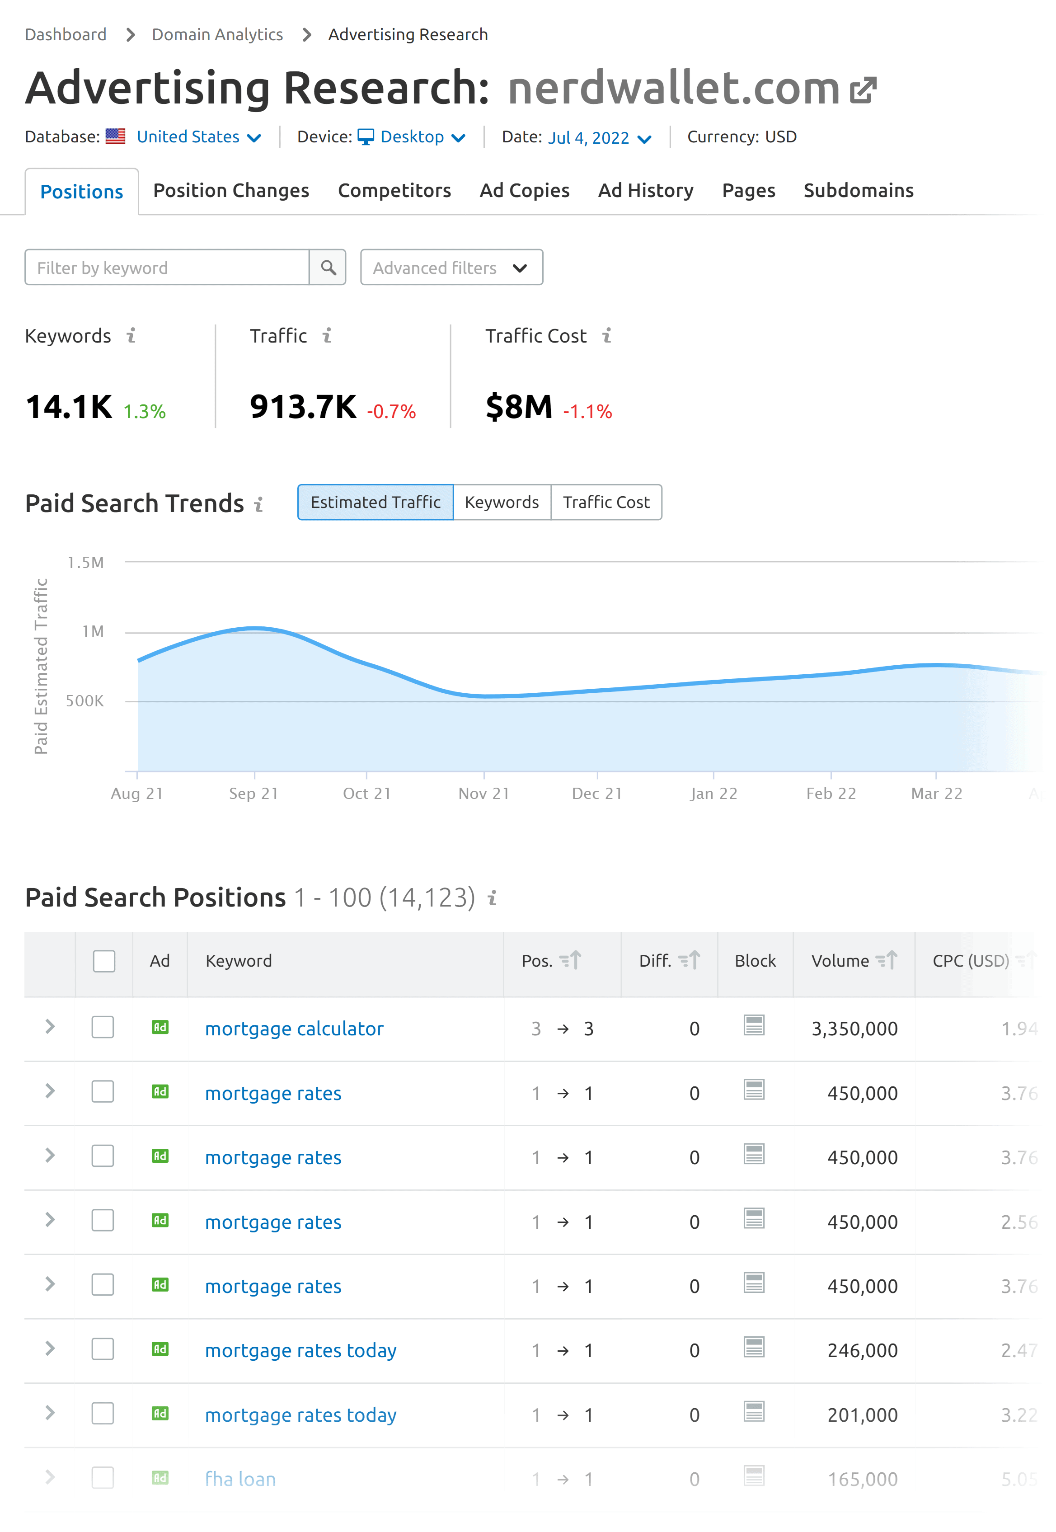The width and height of the screenshot is (1056, 1532).
Task: Select the Estimated Traffic trend toggle
Action: click(x=375, y=502)
